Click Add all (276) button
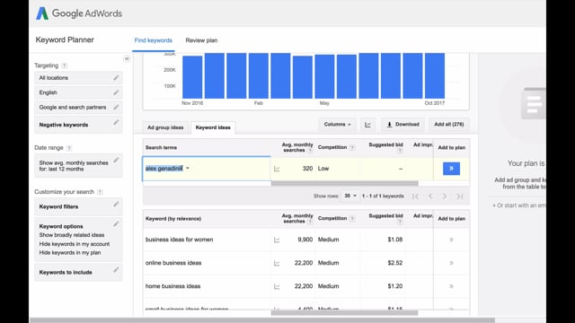 click(449, 125)
